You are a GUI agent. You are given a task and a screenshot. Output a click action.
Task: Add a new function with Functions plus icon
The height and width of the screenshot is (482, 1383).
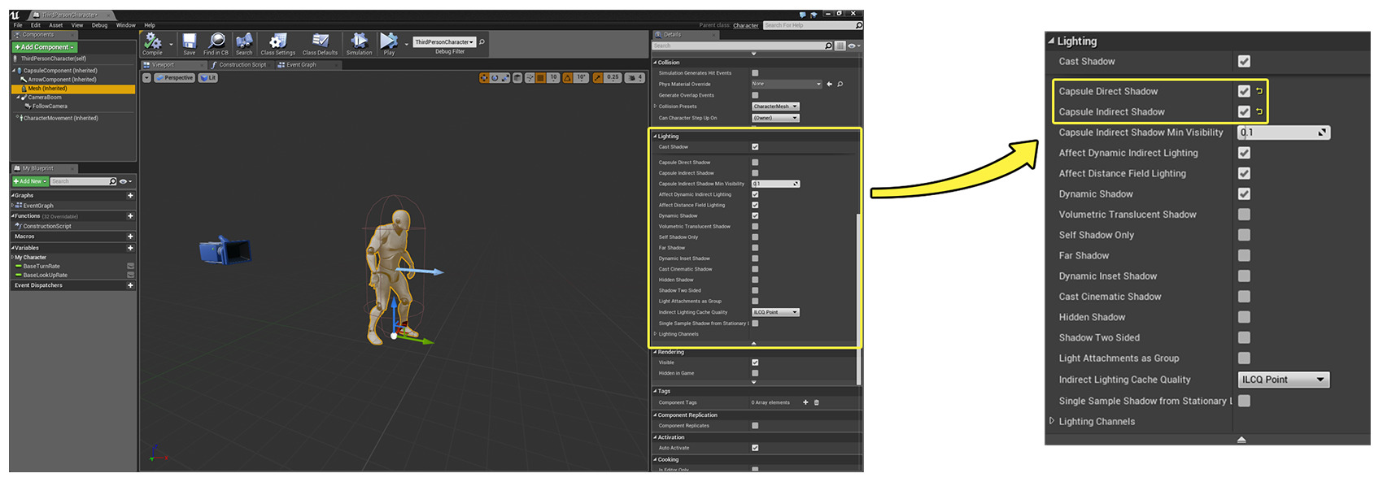coord(130,216)
